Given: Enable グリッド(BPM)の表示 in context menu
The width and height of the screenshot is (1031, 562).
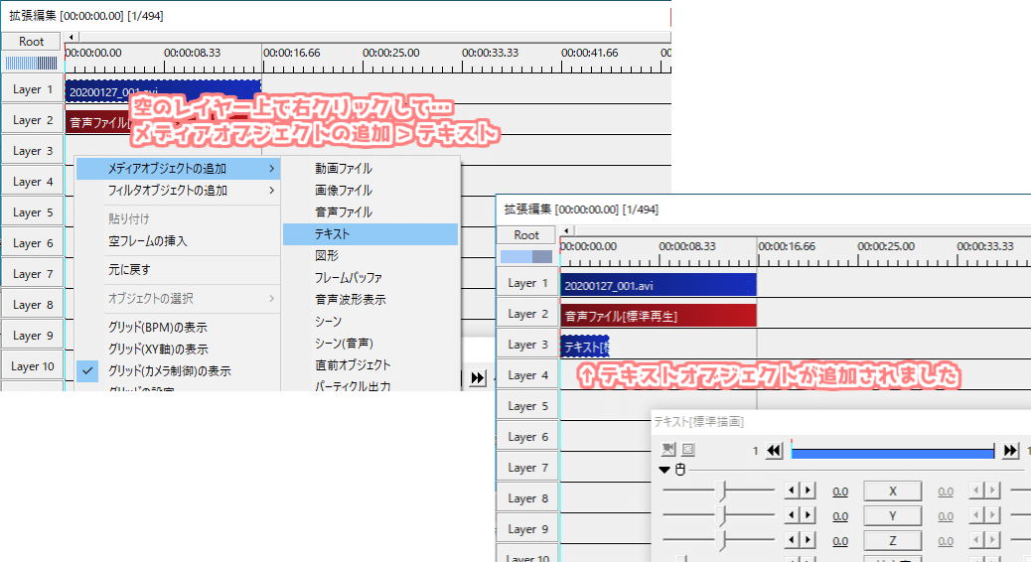Looking at the screenshot, I should 158,328.
